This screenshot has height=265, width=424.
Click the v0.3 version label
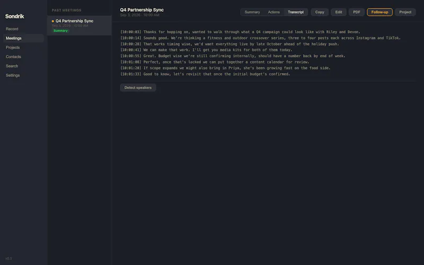pos(8,259)
